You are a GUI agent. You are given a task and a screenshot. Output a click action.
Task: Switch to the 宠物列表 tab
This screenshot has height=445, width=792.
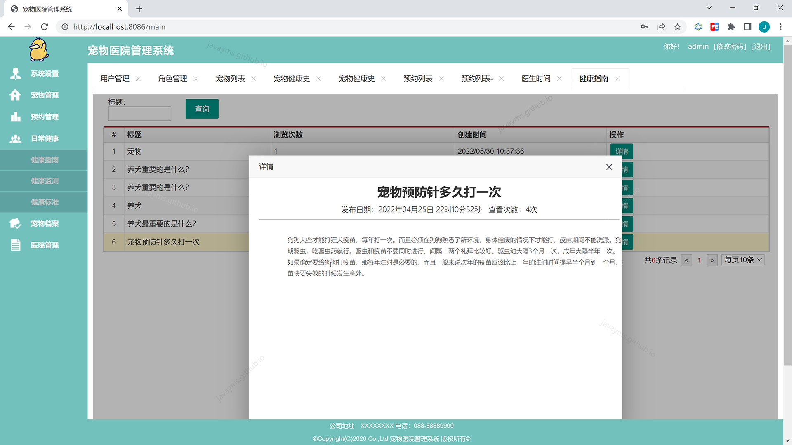(x=230, y=79)
